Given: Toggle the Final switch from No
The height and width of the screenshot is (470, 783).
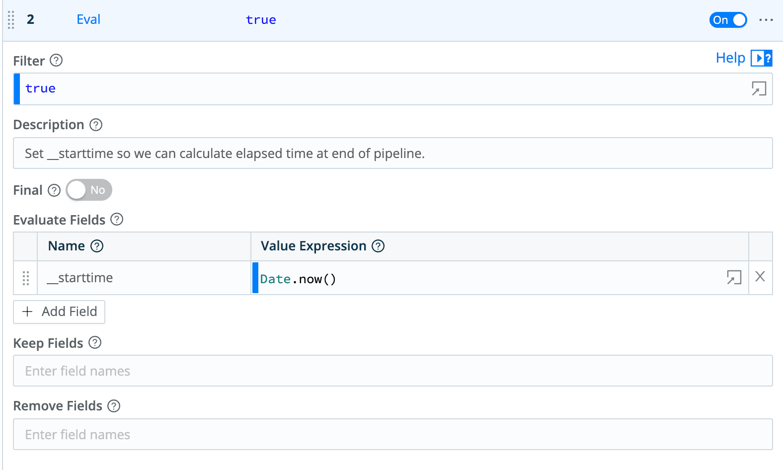Looking at the screenshot, I should (89, 190).
